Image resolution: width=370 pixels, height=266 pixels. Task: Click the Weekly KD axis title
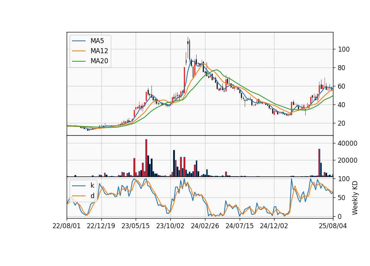click(x=355, y=198)
